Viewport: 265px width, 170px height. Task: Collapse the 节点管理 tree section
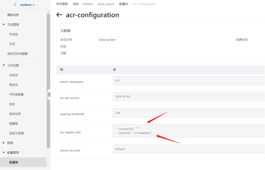(x=4, y=24)
